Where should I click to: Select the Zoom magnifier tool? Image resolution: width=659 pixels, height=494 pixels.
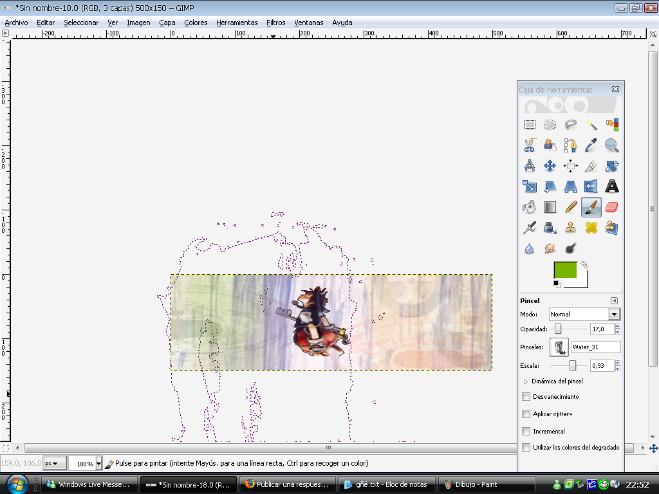pos(611,145)
